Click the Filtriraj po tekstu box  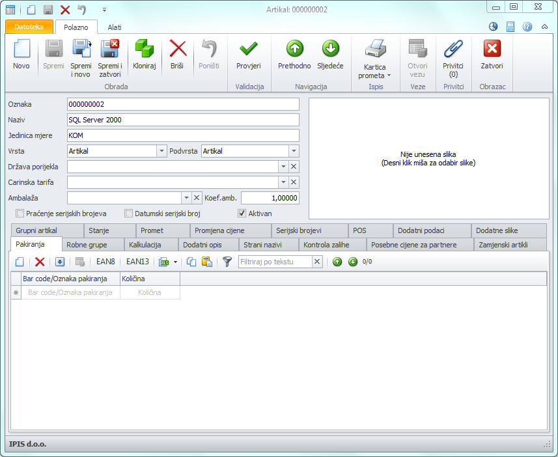[x=275, y=262]
